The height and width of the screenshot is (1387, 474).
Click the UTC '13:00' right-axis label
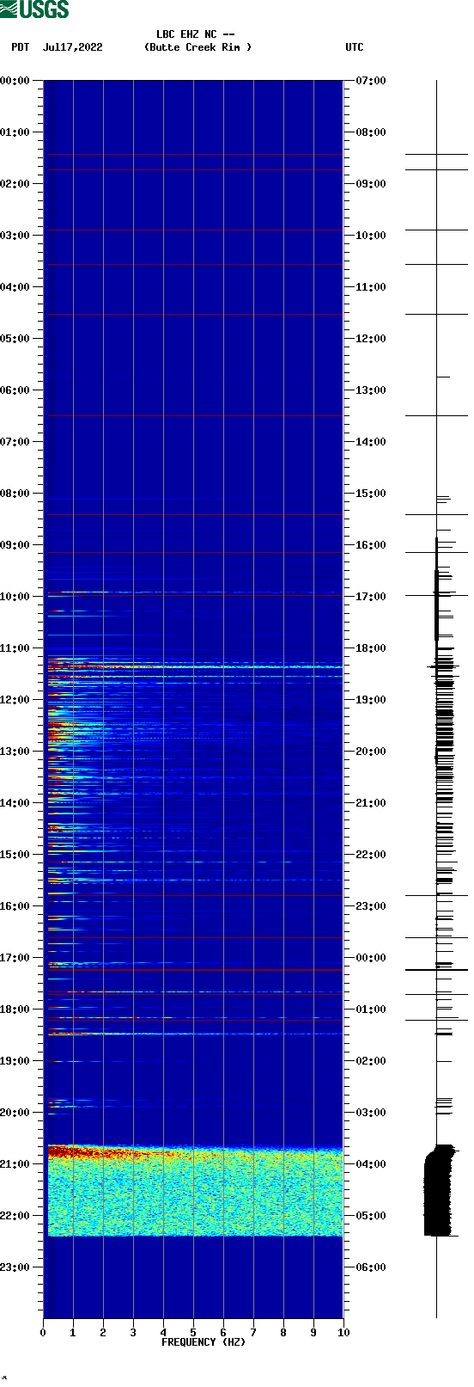point(371,390)
